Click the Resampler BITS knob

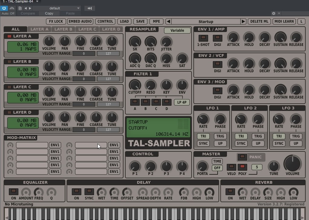click(150, 41)
